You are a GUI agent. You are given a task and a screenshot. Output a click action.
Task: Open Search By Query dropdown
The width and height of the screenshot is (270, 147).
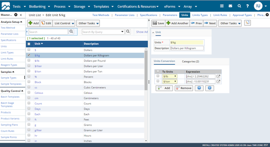coord(122,32)
